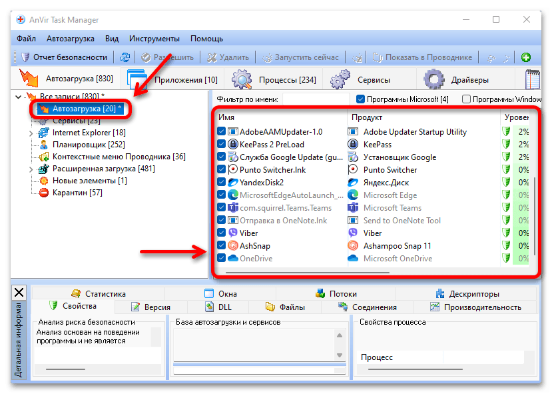Switch to the Приложения [10] tab
The image size is (552, 394).
[172, 79]
